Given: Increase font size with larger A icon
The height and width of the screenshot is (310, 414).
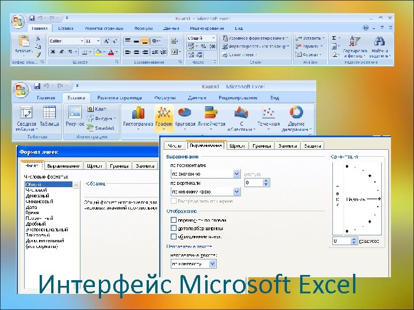Looking at the screenshot, I should pos(106,41).
